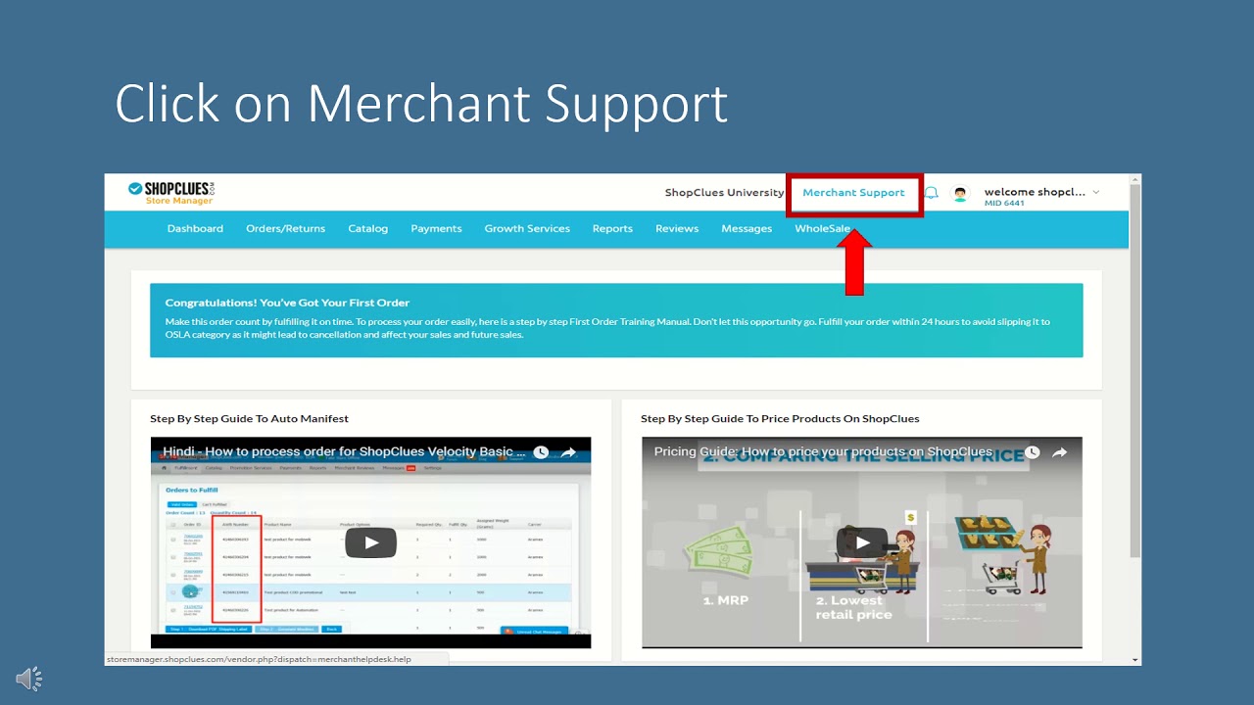1254x705 pixels.
Task: Click the MID 6441 text
Action: click(1004, 204)
